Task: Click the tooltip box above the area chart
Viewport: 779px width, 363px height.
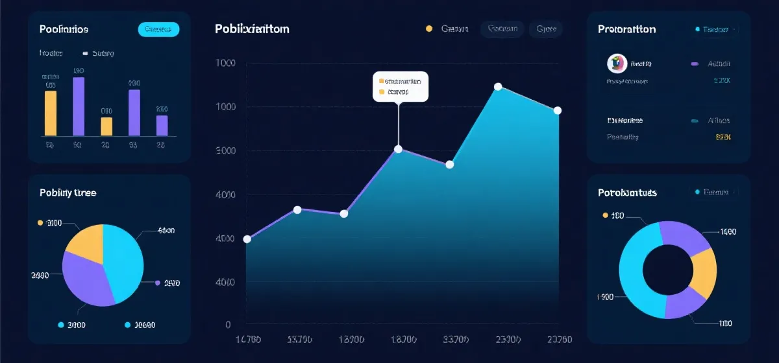Action: pos(401,87)
